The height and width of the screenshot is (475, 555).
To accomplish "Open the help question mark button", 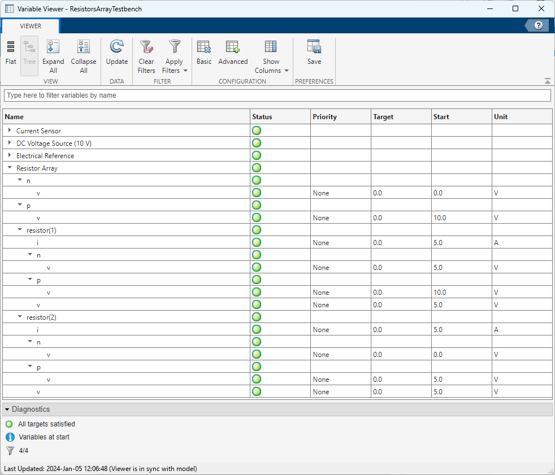I will click(x=538, y=25).
